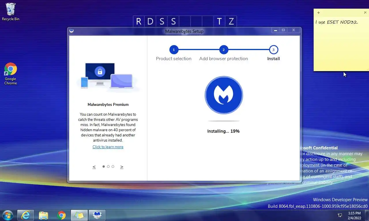Click the large Malwarebytes logo
This screenshot has height=221, width=369.
click(x=224, y=95)
